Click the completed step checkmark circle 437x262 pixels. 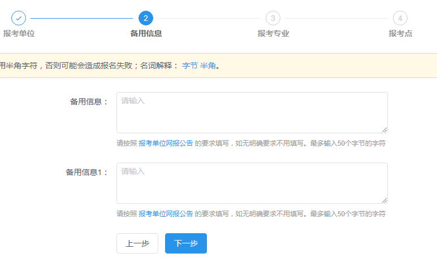pos(19,18)
